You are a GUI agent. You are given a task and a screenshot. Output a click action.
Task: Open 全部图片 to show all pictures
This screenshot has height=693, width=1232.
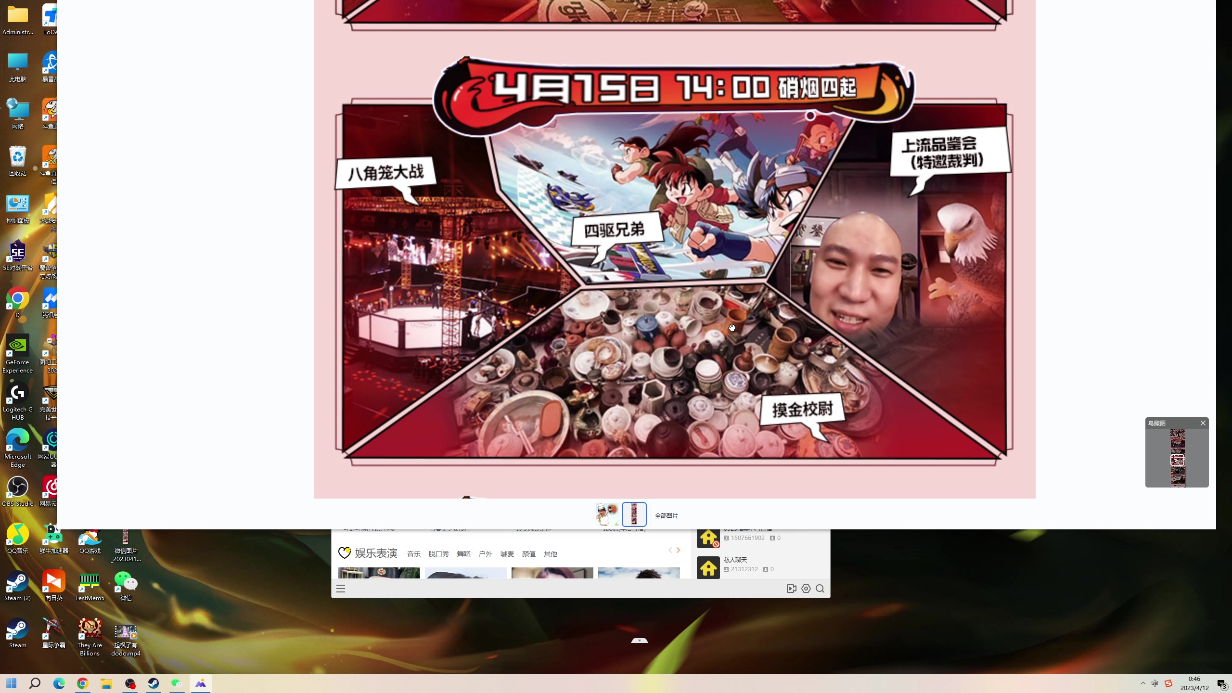click(x=666, y=515)
